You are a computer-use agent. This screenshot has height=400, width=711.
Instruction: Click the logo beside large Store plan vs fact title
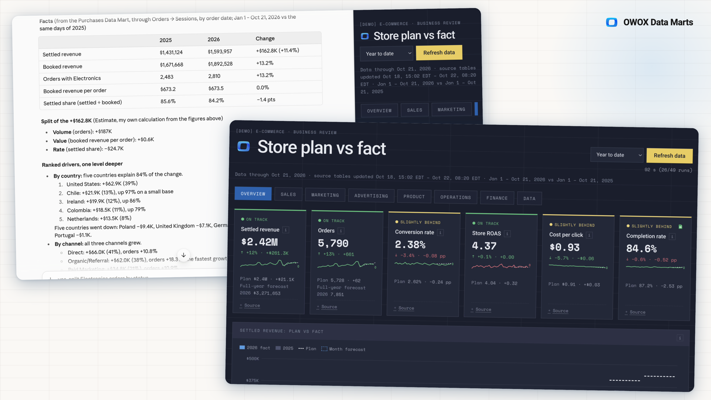[x=244, y=147]
